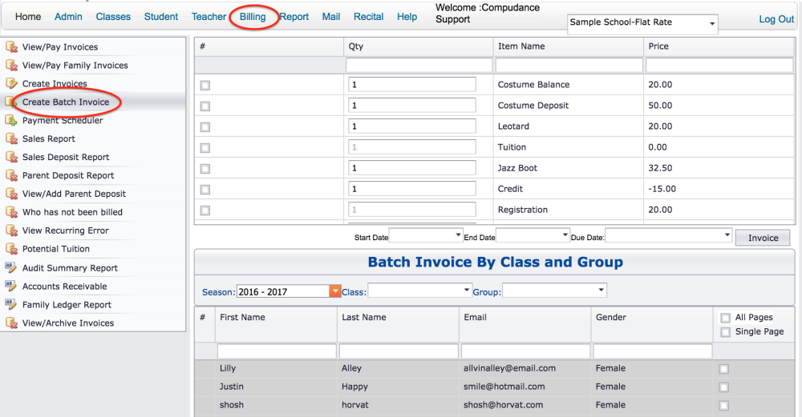Image resolution: width=802 pixels, height=417 pixels.
Task: Sort by the Gender column header
Action: click(x=610, y=318)
